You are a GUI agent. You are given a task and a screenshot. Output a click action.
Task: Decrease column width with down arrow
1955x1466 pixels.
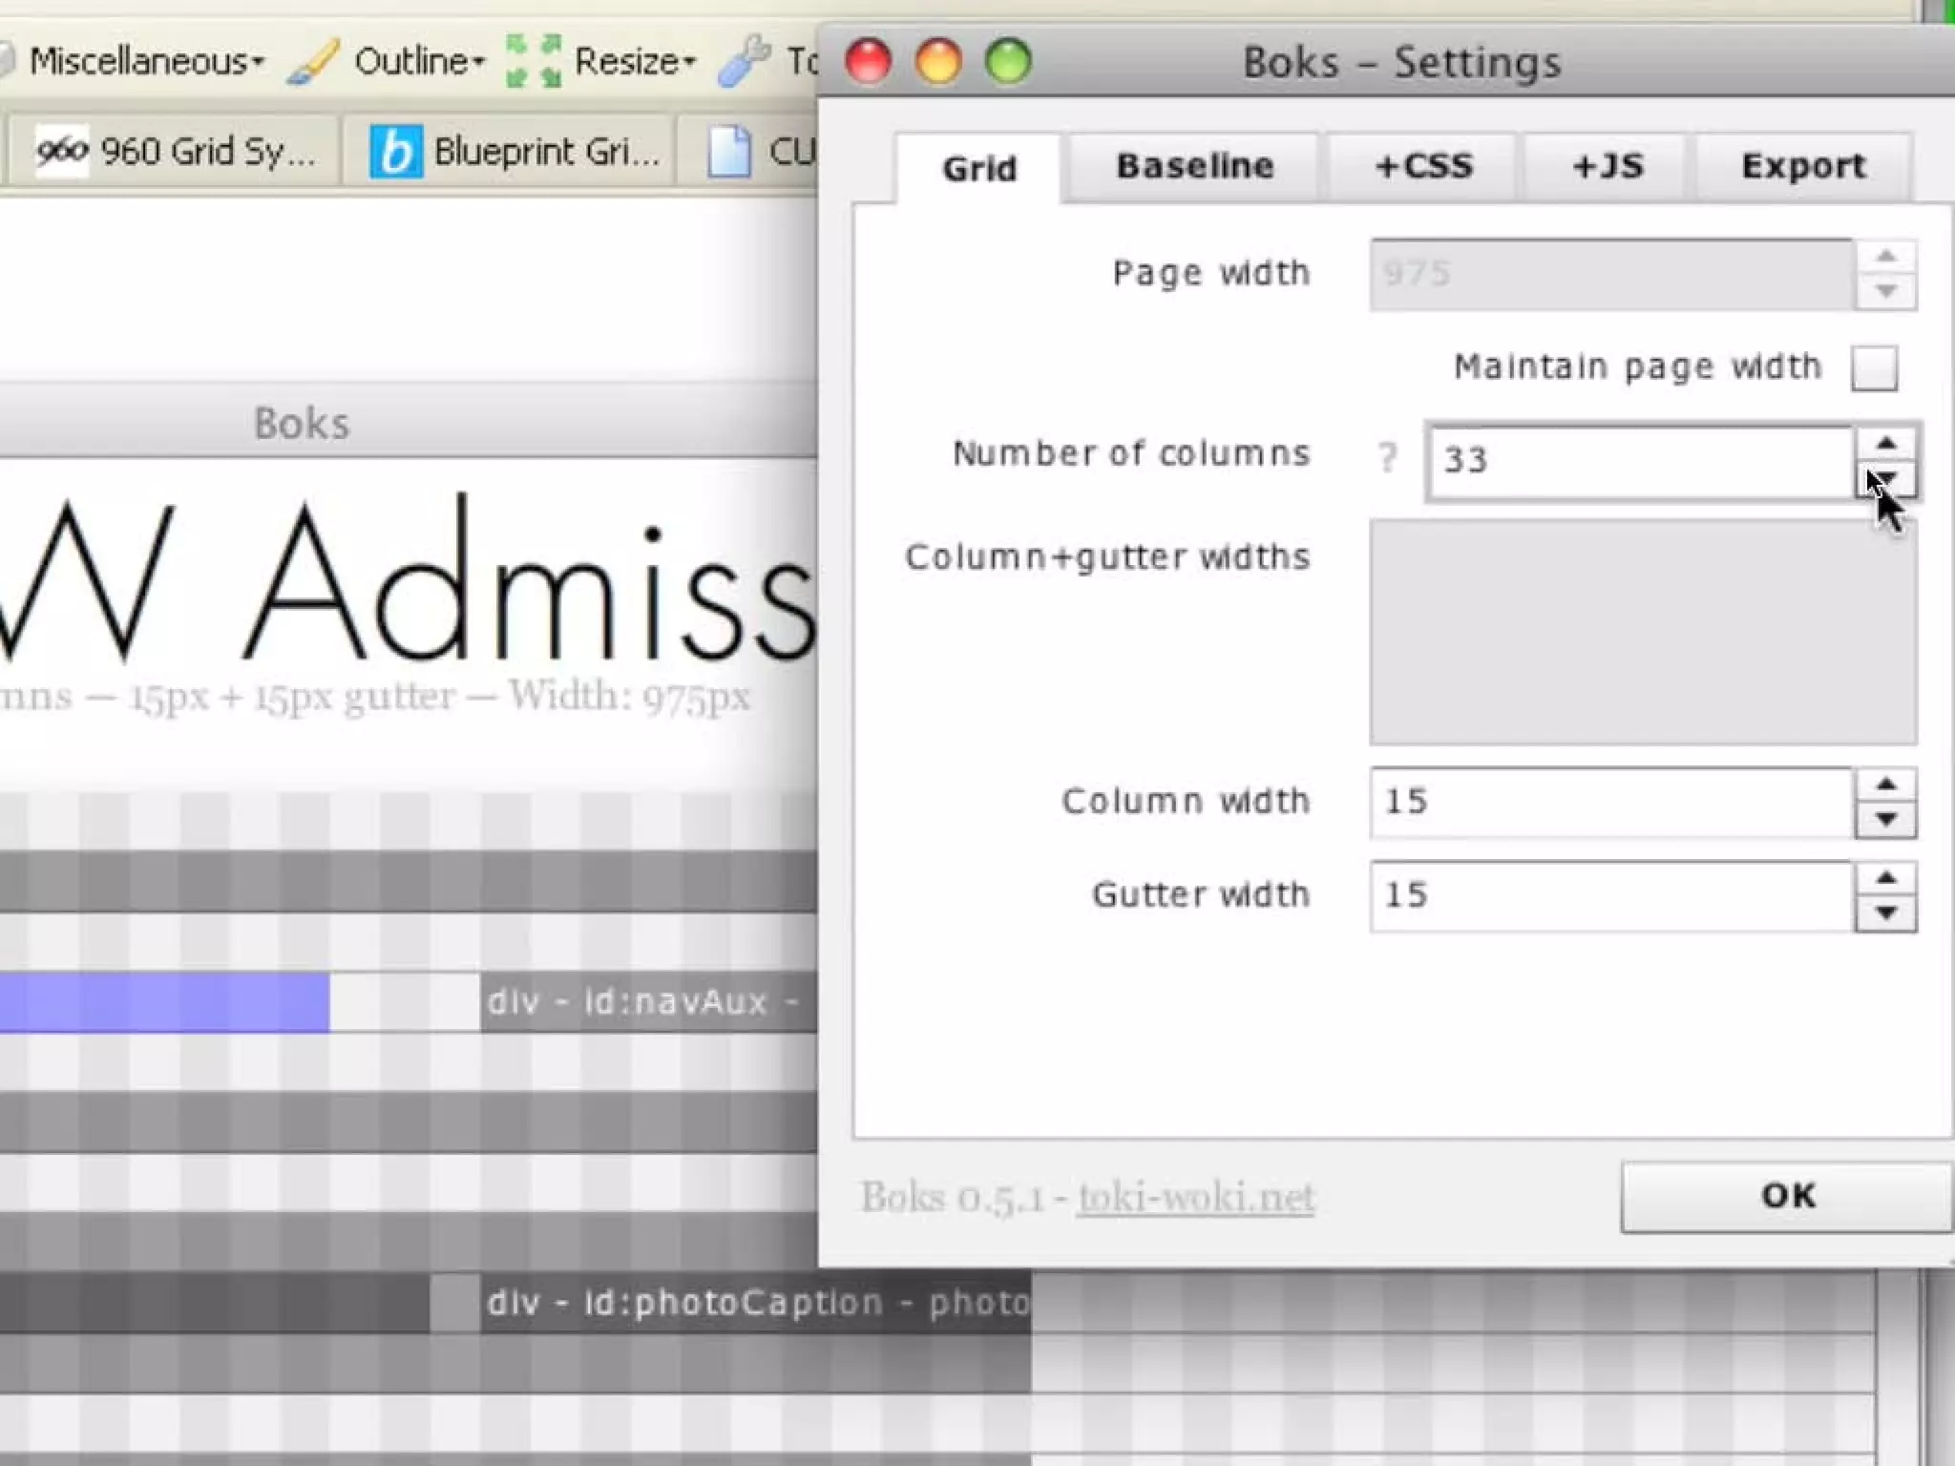[1885, 820]
